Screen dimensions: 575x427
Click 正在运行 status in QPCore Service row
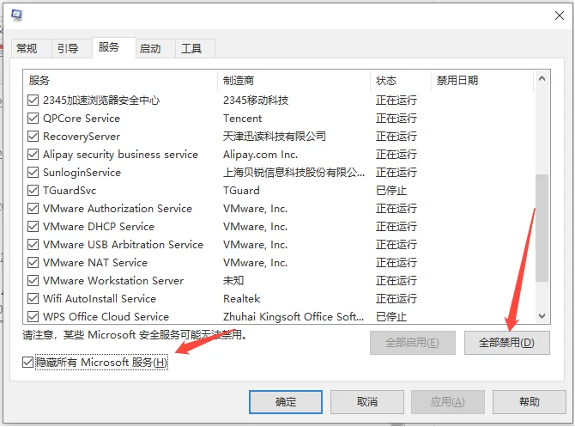[396, 119]
